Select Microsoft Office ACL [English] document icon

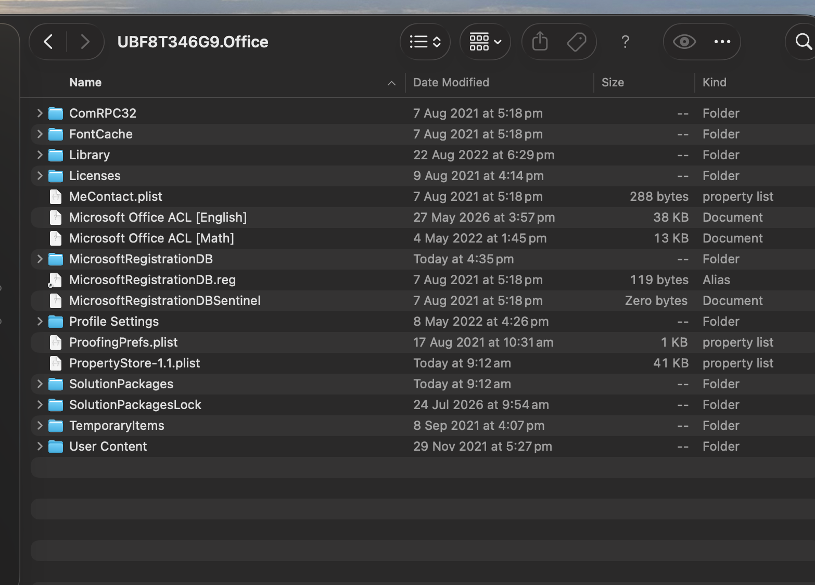(x=55, y=217)
